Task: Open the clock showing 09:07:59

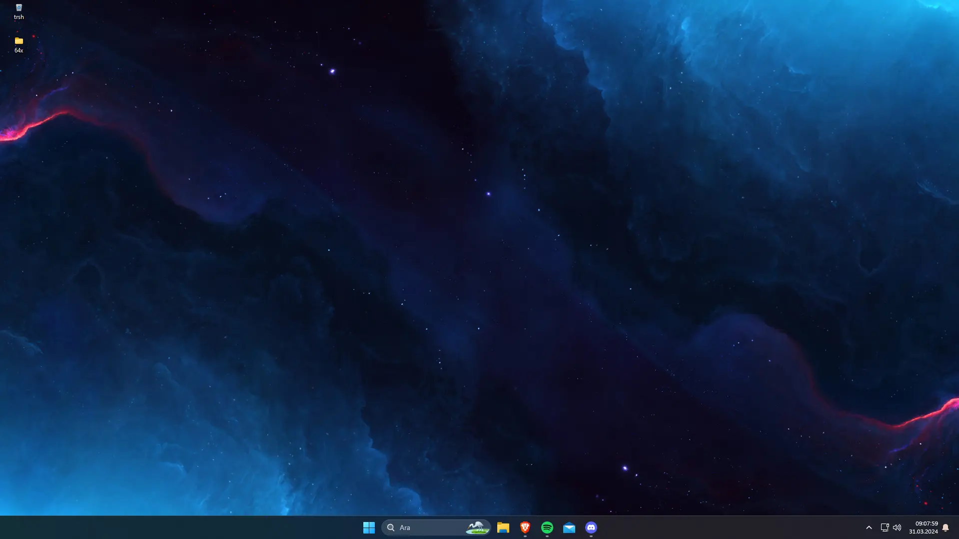Action: (x=927, y=524)
